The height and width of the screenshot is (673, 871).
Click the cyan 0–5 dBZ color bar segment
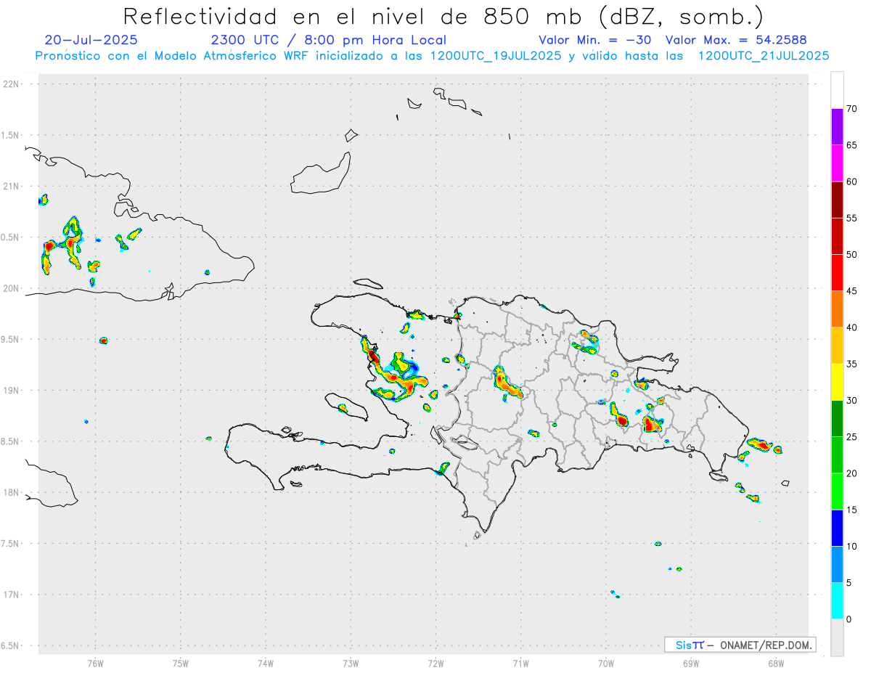click(837, 601)
